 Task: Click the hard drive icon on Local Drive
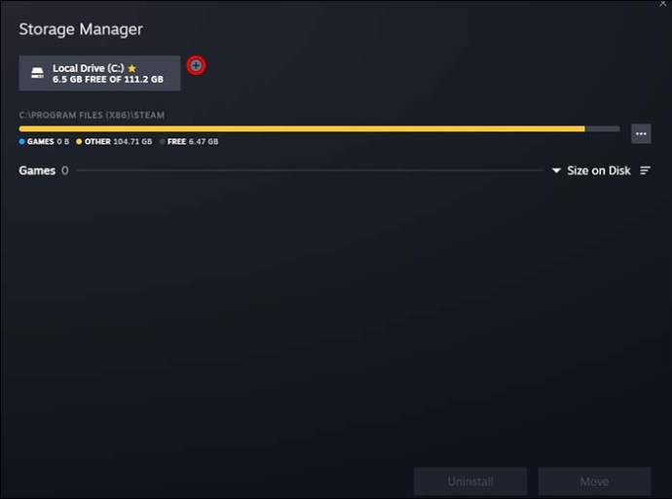tap(38, 73)
